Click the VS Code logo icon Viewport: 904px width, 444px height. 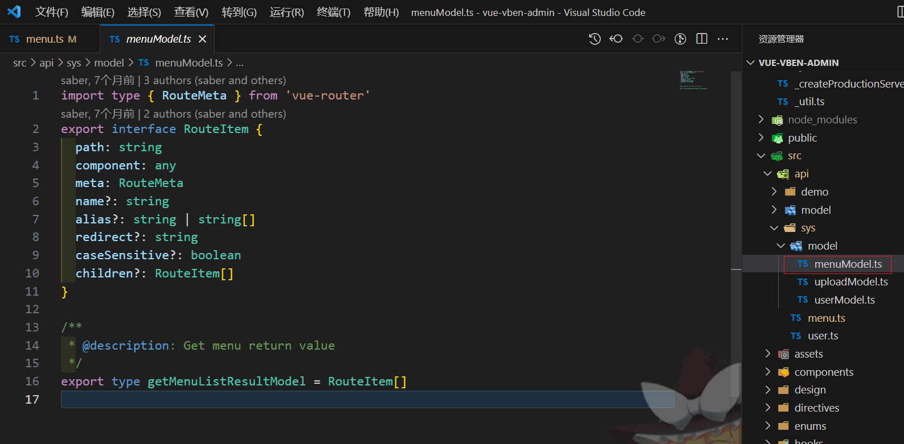click(14, 11)
